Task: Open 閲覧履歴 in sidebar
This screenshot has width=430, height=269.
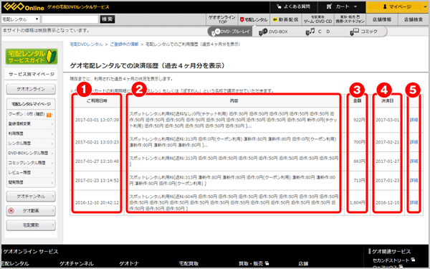Action: click(30, 182)
